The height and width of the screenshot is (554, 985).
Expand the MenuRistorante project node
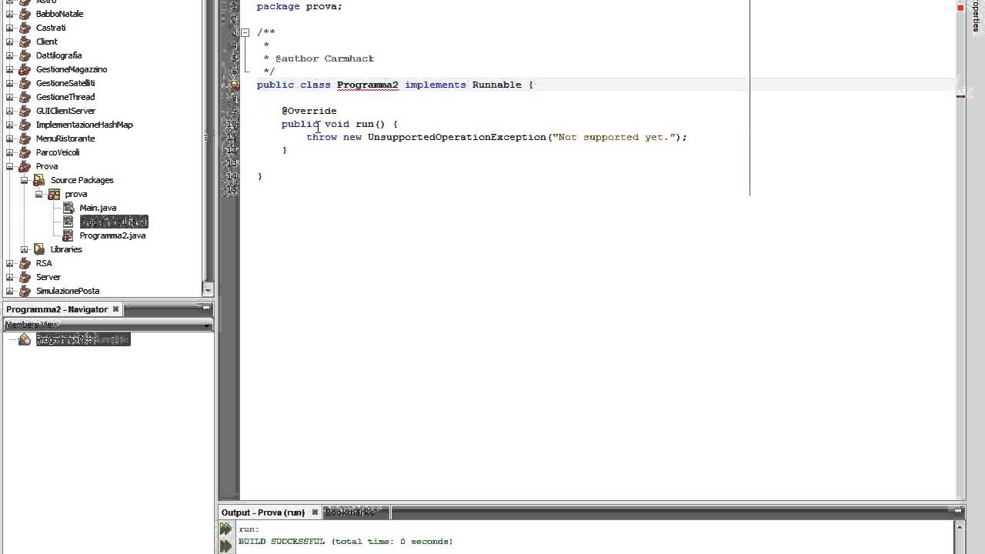(x=10, y=138)
